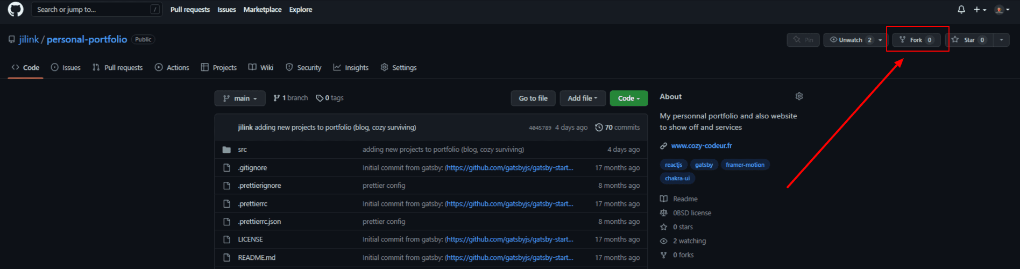Open personal-portfolio repository link
Viewport: 1020px width, 269px height.
[87, 39]
